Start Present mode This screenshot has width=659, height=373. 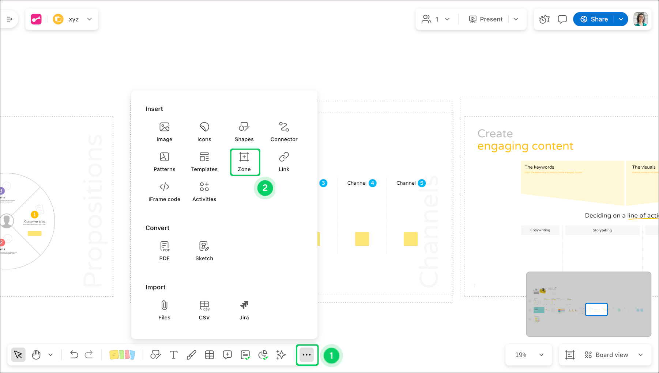[x=486, y=19]
